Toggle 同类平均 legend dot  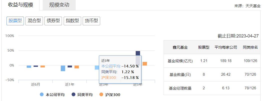(x=73, y=95)
